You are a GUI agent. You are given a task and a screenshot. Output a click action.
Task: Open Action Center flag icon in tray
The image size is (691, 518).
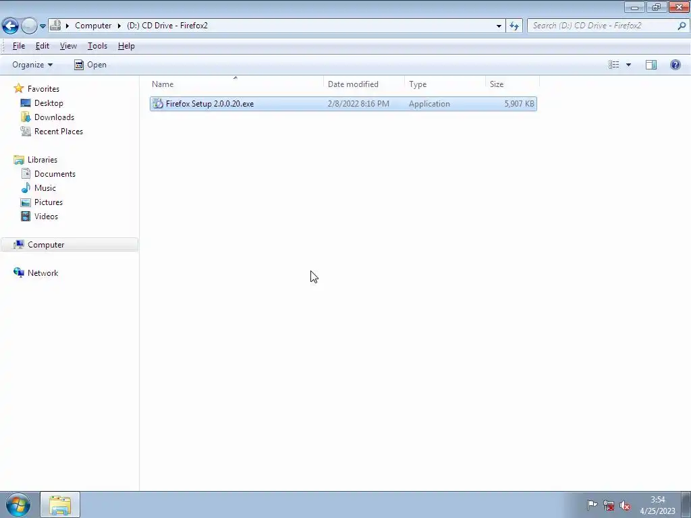(x=592, y=505)
